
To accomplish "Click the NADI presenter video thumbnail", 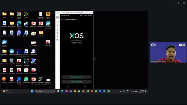I will click(x=168, y=52).
